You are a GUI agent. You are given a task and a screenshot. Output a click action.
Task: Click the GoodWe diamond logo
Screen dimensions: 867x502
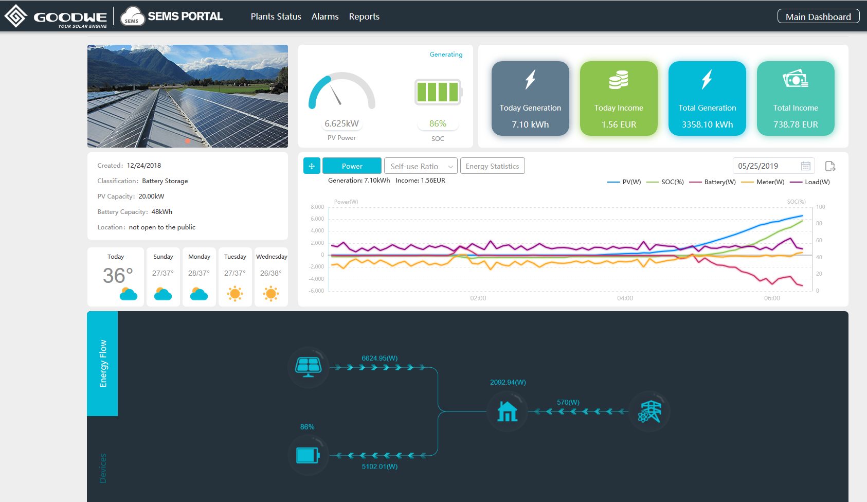[x=16, y=16]
